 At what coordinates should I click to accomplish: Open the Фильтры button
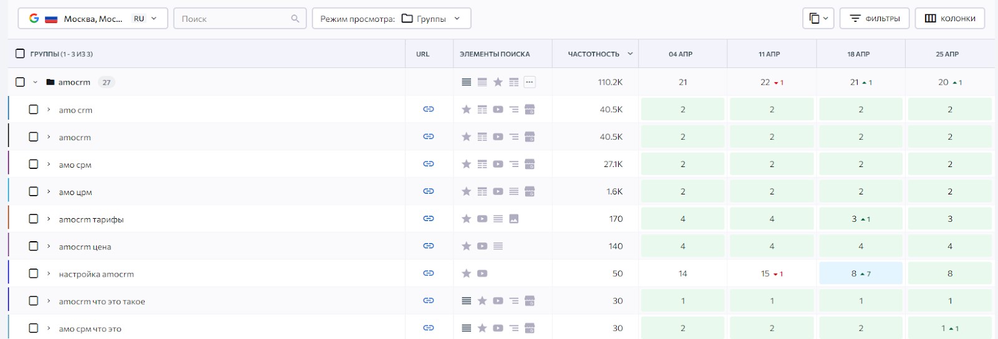(874, 19)
